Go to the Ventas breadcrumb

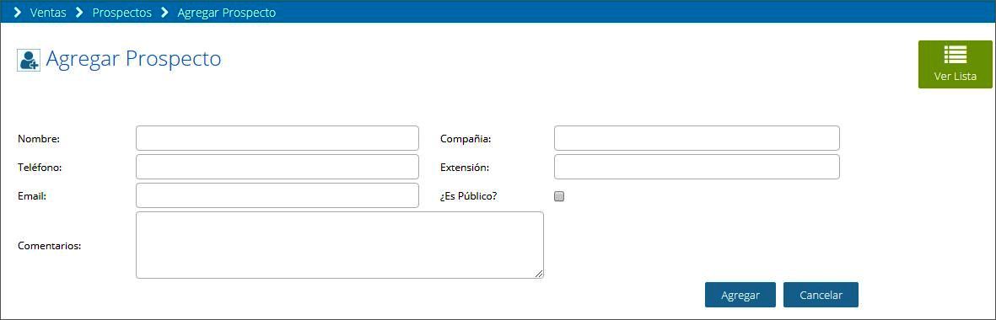(x=48, y=13)
